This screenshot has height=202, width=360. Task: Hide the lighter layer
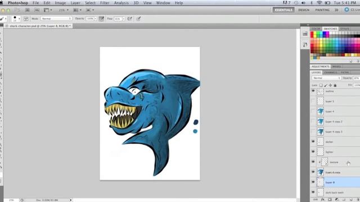click(x=313, y=152)
